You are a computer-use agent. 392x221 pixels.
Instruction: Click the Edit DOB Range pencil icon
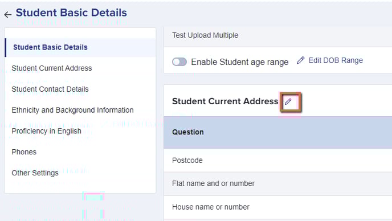tap(300, 60)
